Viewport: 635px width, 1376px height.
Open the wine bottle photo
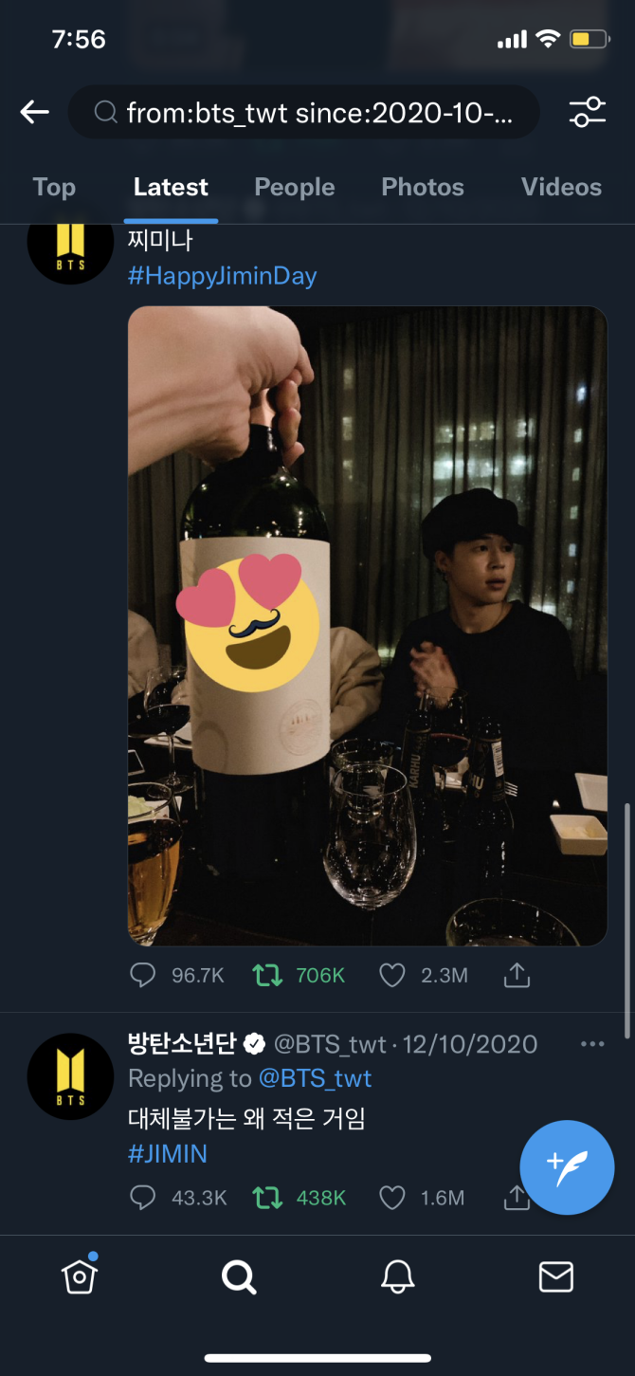(367, 626)
